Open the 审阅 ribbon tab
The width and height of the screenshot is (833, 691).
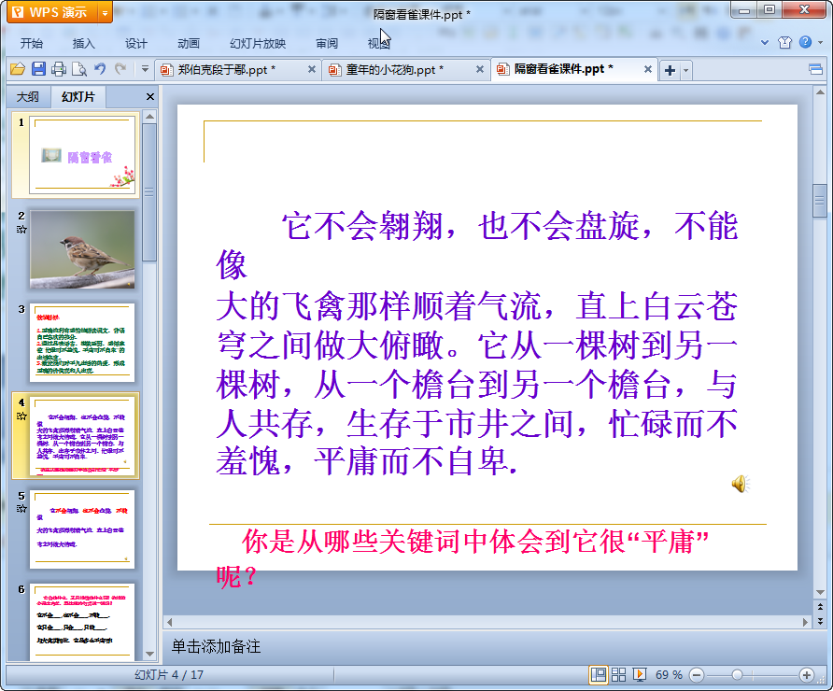[x=327, y=44]
